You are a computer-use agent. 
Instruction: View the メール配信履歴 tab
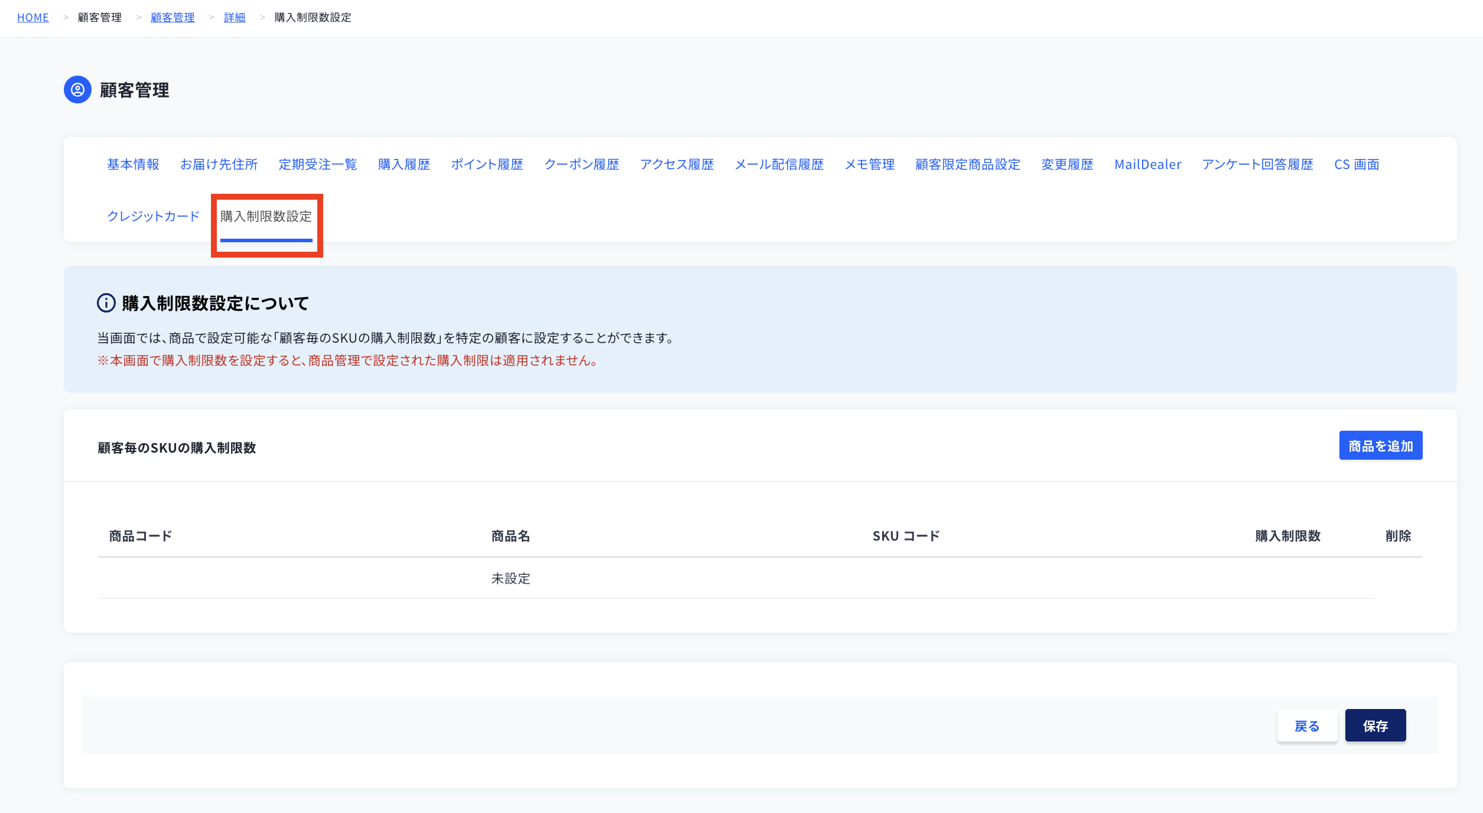pos(779,164)
